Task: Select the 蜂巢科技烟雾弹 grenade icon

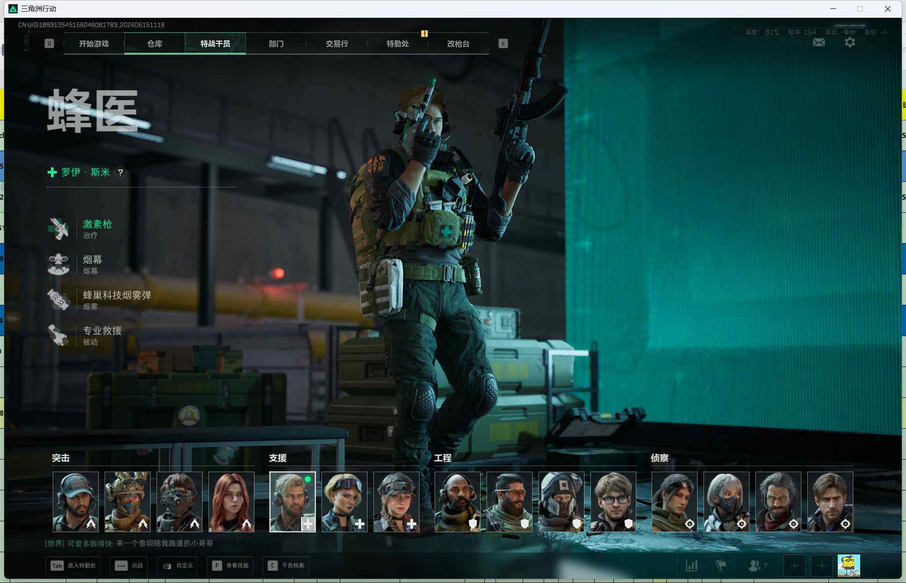Action: click(58, 300)
